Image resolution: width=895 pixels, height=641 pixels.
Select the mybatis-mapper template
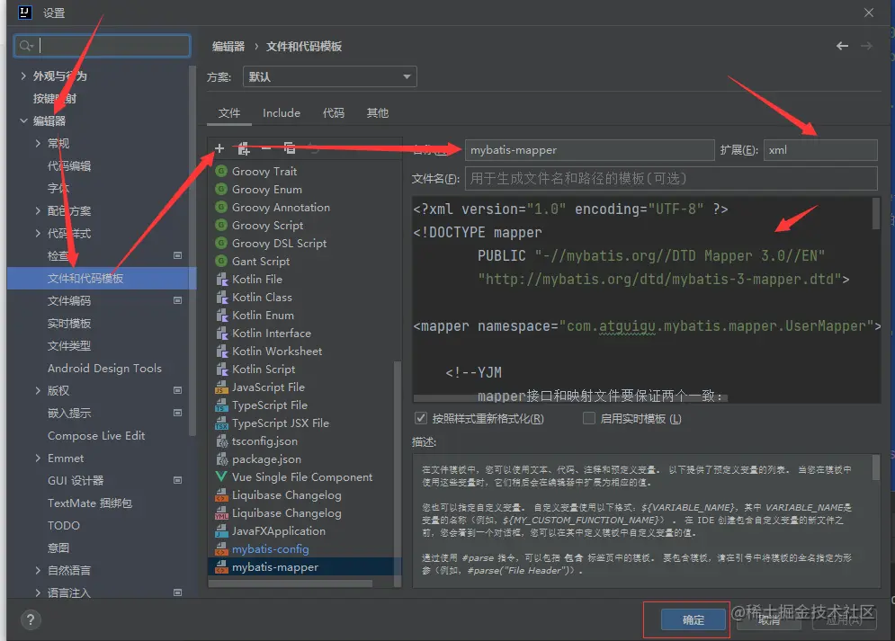click(305, 567)
